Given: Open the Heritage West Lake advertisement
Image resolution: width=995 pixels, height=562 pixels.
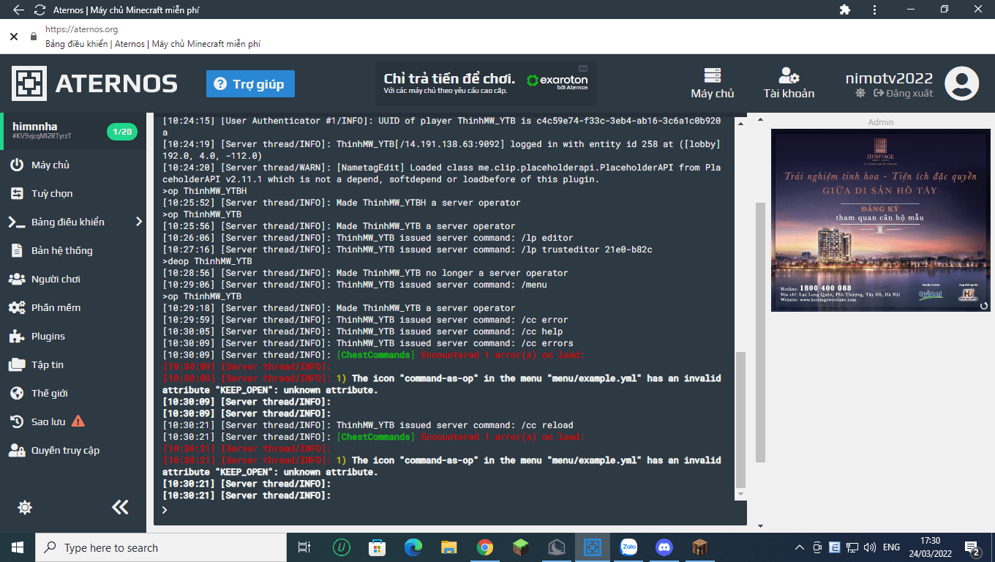Looking at the screenshot, I should [x=881, y=220].
